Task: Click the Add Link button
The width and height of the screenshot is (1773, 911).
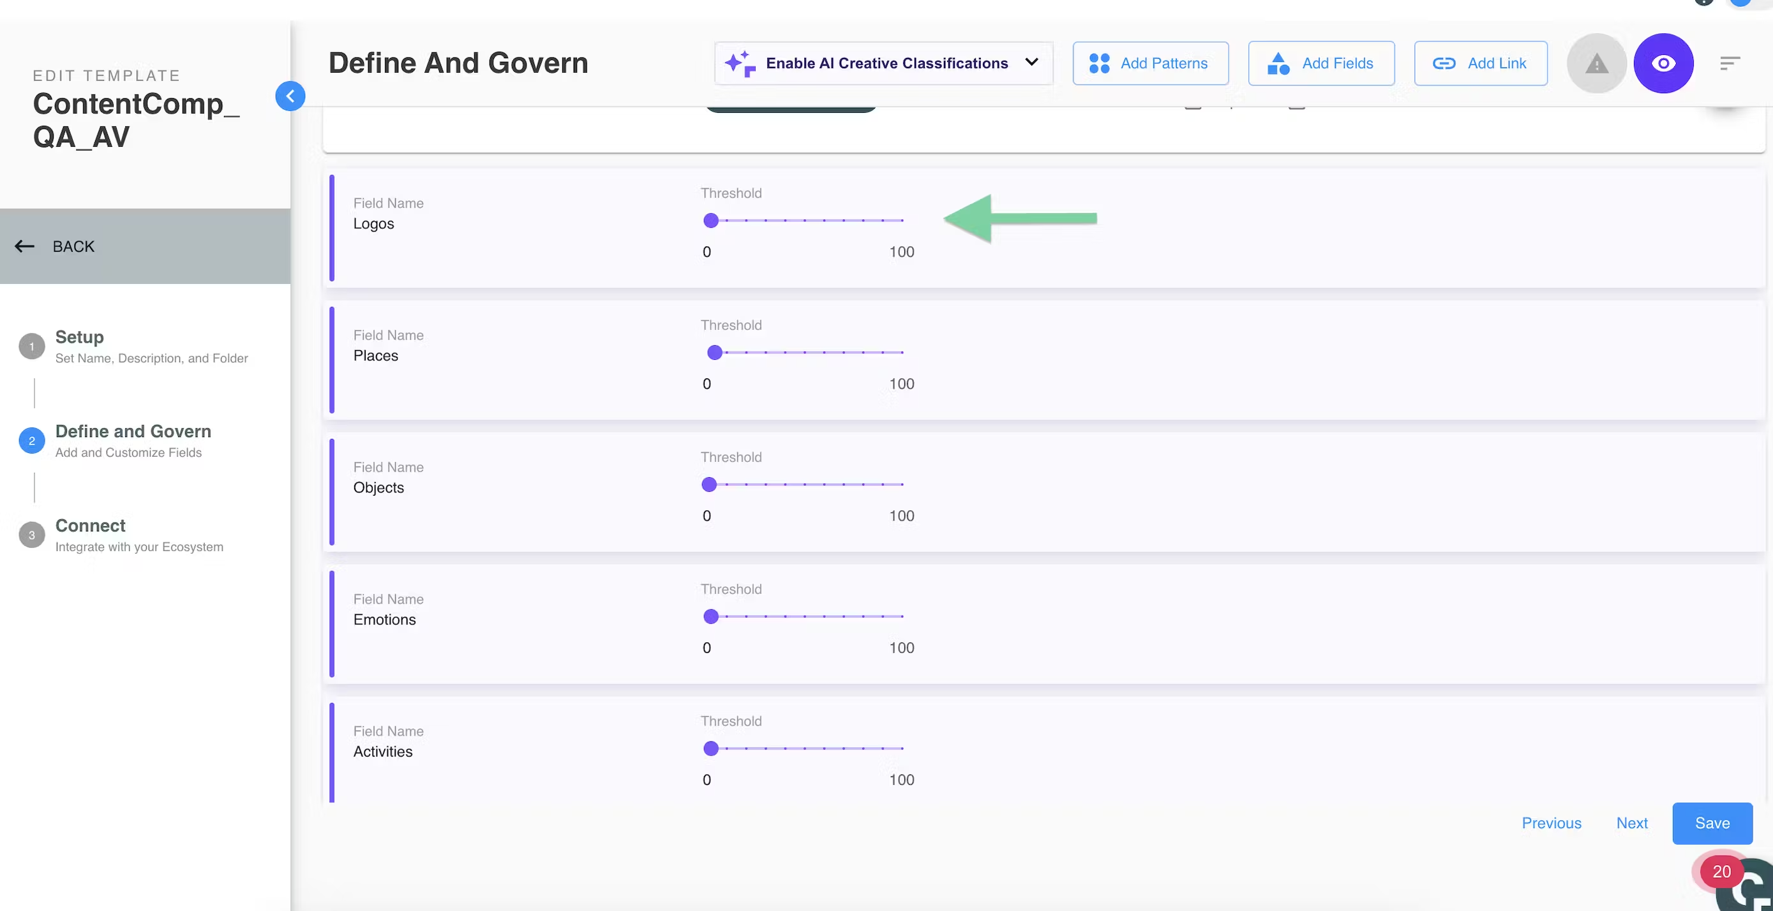Action: click(1481, 63)
